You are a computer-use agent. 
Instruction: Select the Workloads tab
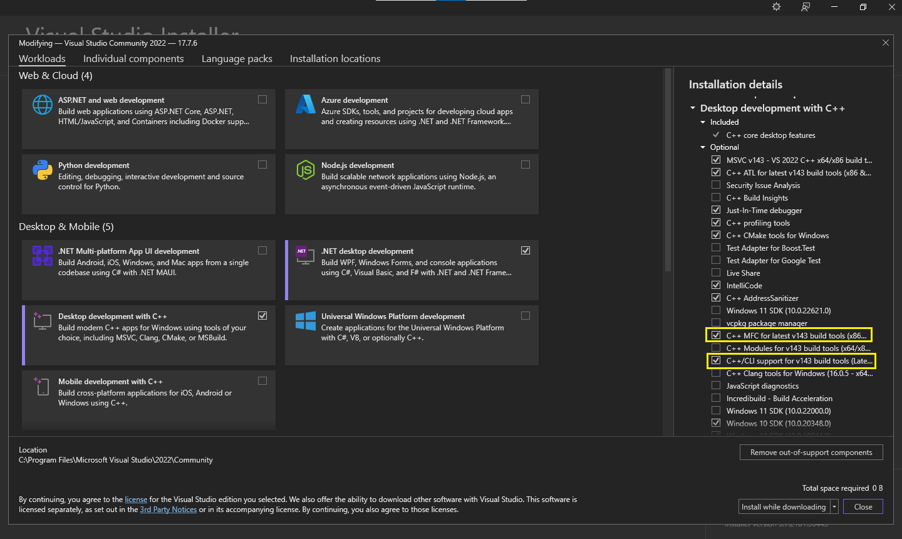click(x=42, y=58)
